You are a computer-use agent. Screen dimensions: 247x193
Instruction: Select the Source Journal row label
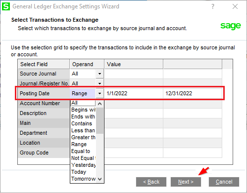(44, 74)
